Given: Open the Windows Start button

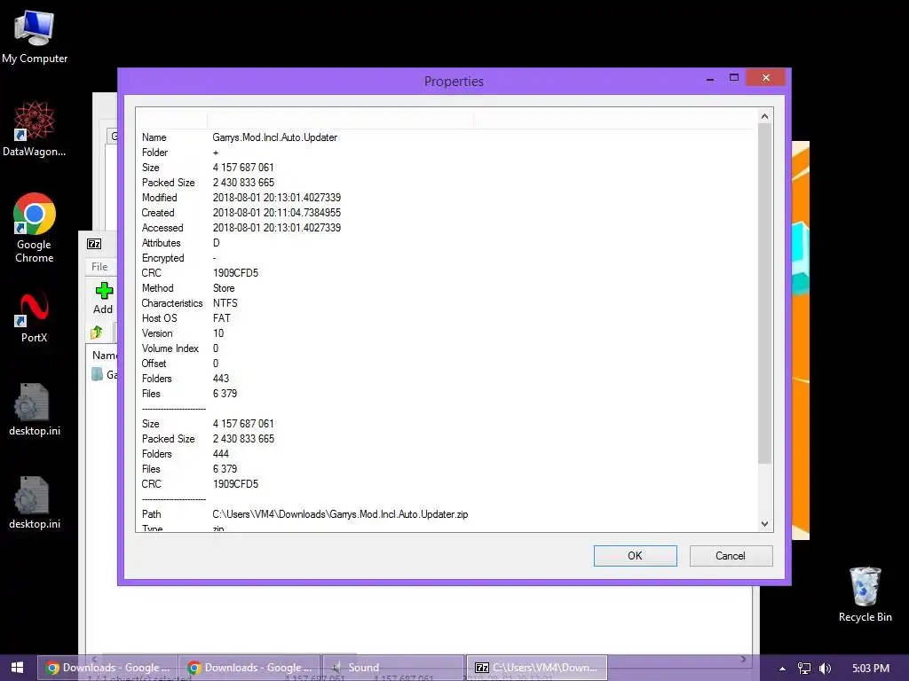Looking at the screenshot, I should point(18,668).
